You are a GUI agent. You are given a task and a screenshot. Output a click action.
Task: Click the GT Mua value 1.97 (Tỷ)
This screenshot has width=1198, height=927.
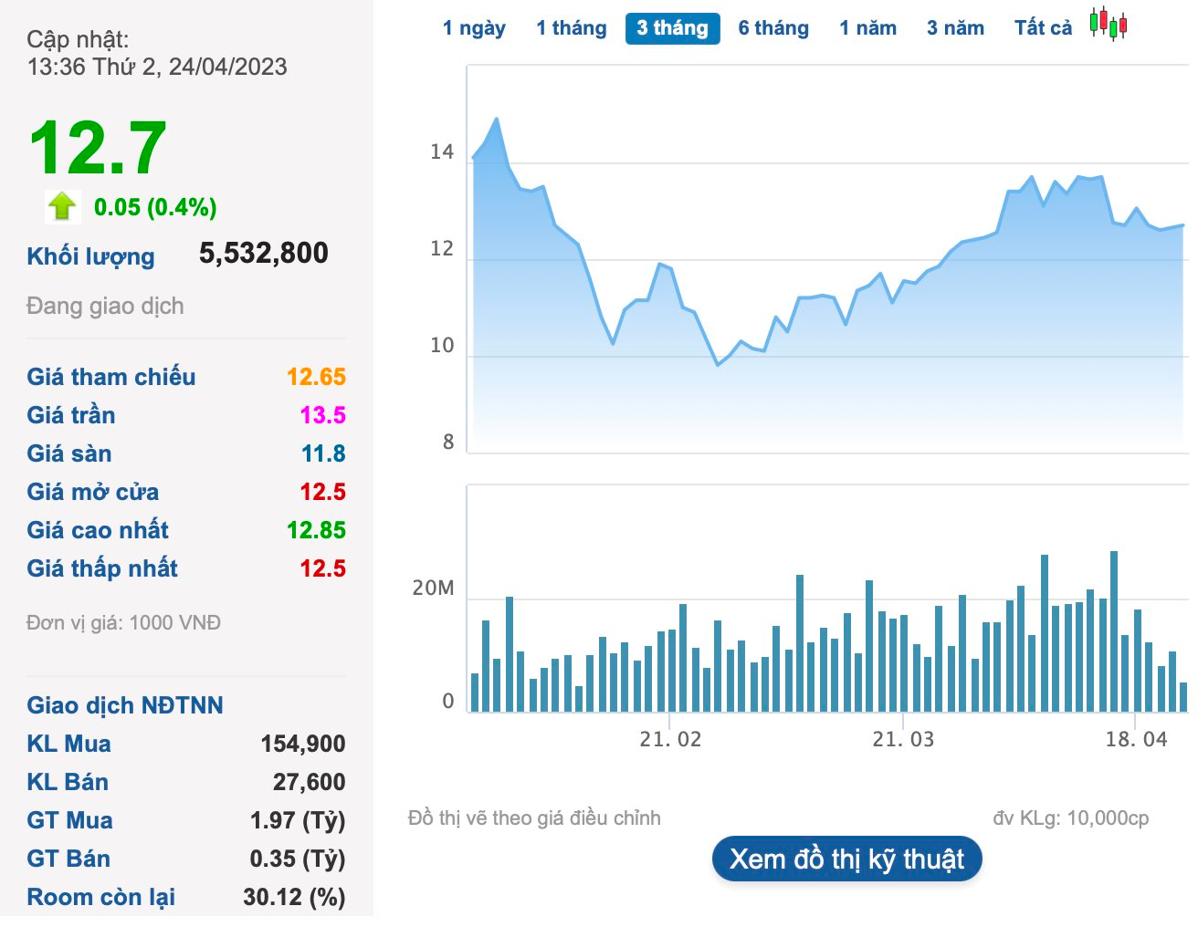click(x=298, y=820)
